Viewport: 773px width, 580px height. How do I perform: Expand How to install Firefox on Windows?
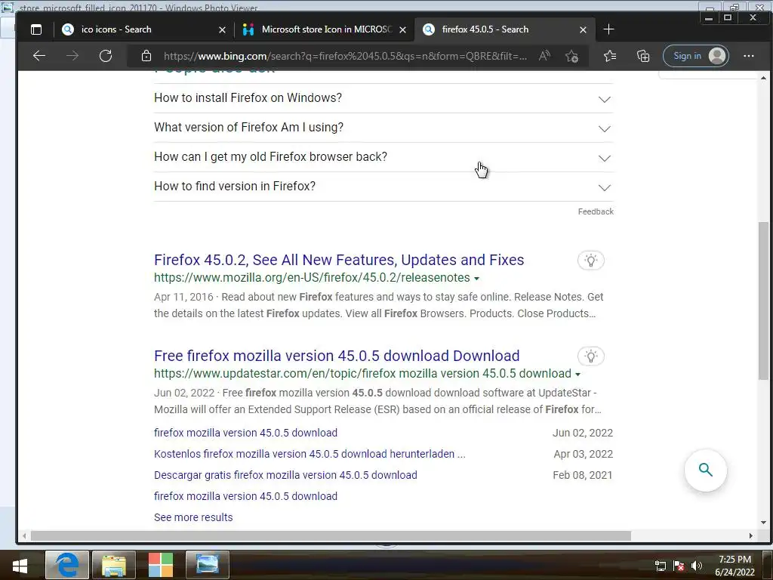click(383, 98)
